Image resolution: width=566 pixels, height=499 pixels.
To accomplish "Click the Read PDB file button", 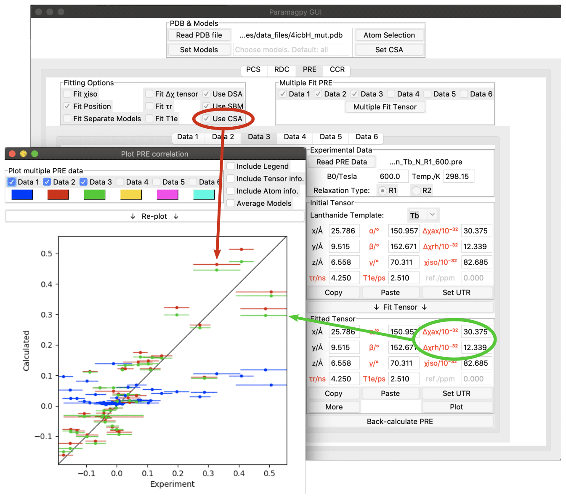I will click(199, 35).
